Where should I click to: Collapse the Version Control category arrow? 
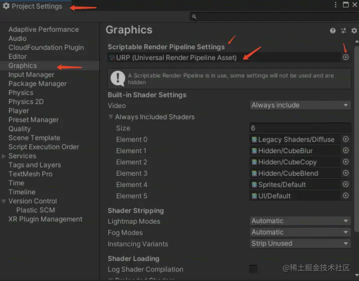pyautogui.click(x=4, y=201)
